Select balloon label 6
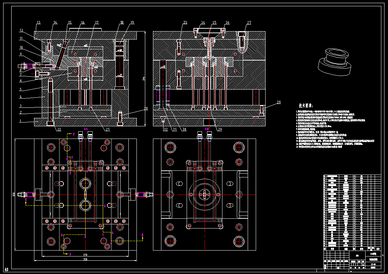 pos(21,80)
